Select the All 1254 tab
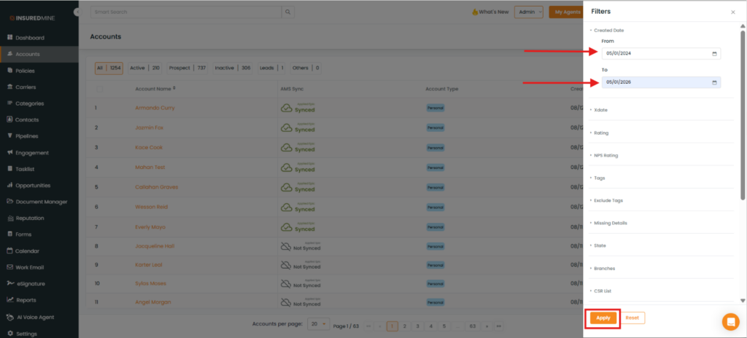 [x=109, y=68]
